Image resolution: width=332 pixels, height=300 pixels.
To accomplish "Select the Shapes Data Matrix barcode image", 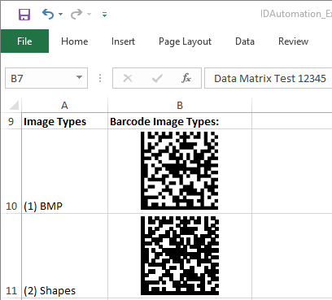I will [180, 255].
